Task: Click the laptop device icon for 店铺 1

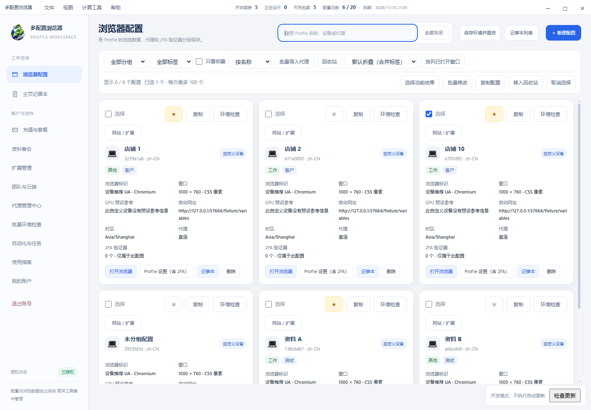Action: 112,153
